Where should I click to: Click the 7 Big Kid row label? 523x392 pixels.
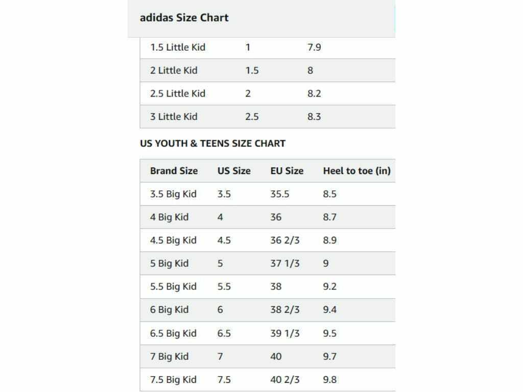(169, 356)
